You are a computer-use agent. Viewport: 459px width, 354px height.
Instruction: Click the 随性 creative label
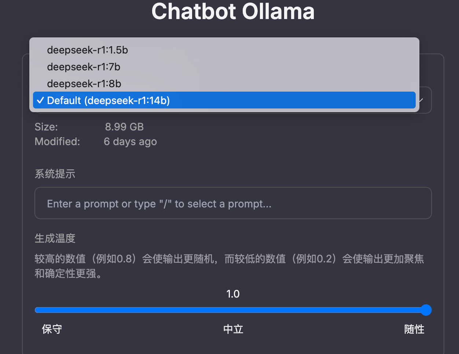click(x=414, y=329)
